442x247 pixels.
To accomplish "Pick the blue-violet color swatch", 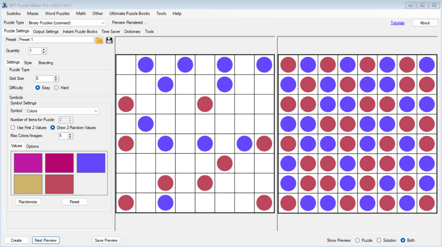I will point(91,163).
